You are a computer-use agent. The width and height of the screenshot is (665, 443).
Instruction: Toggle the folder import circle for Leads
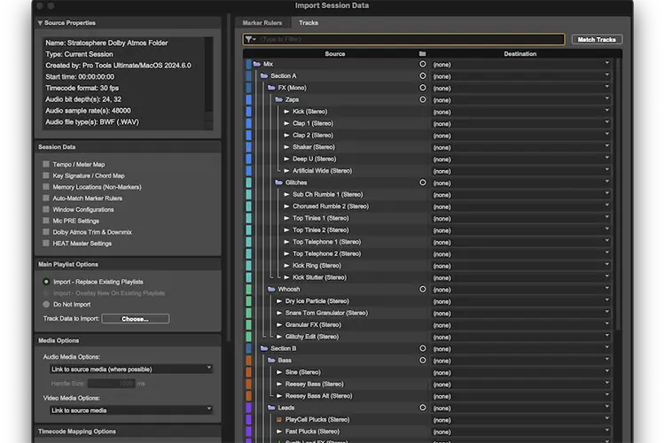(x=422, y=408)
